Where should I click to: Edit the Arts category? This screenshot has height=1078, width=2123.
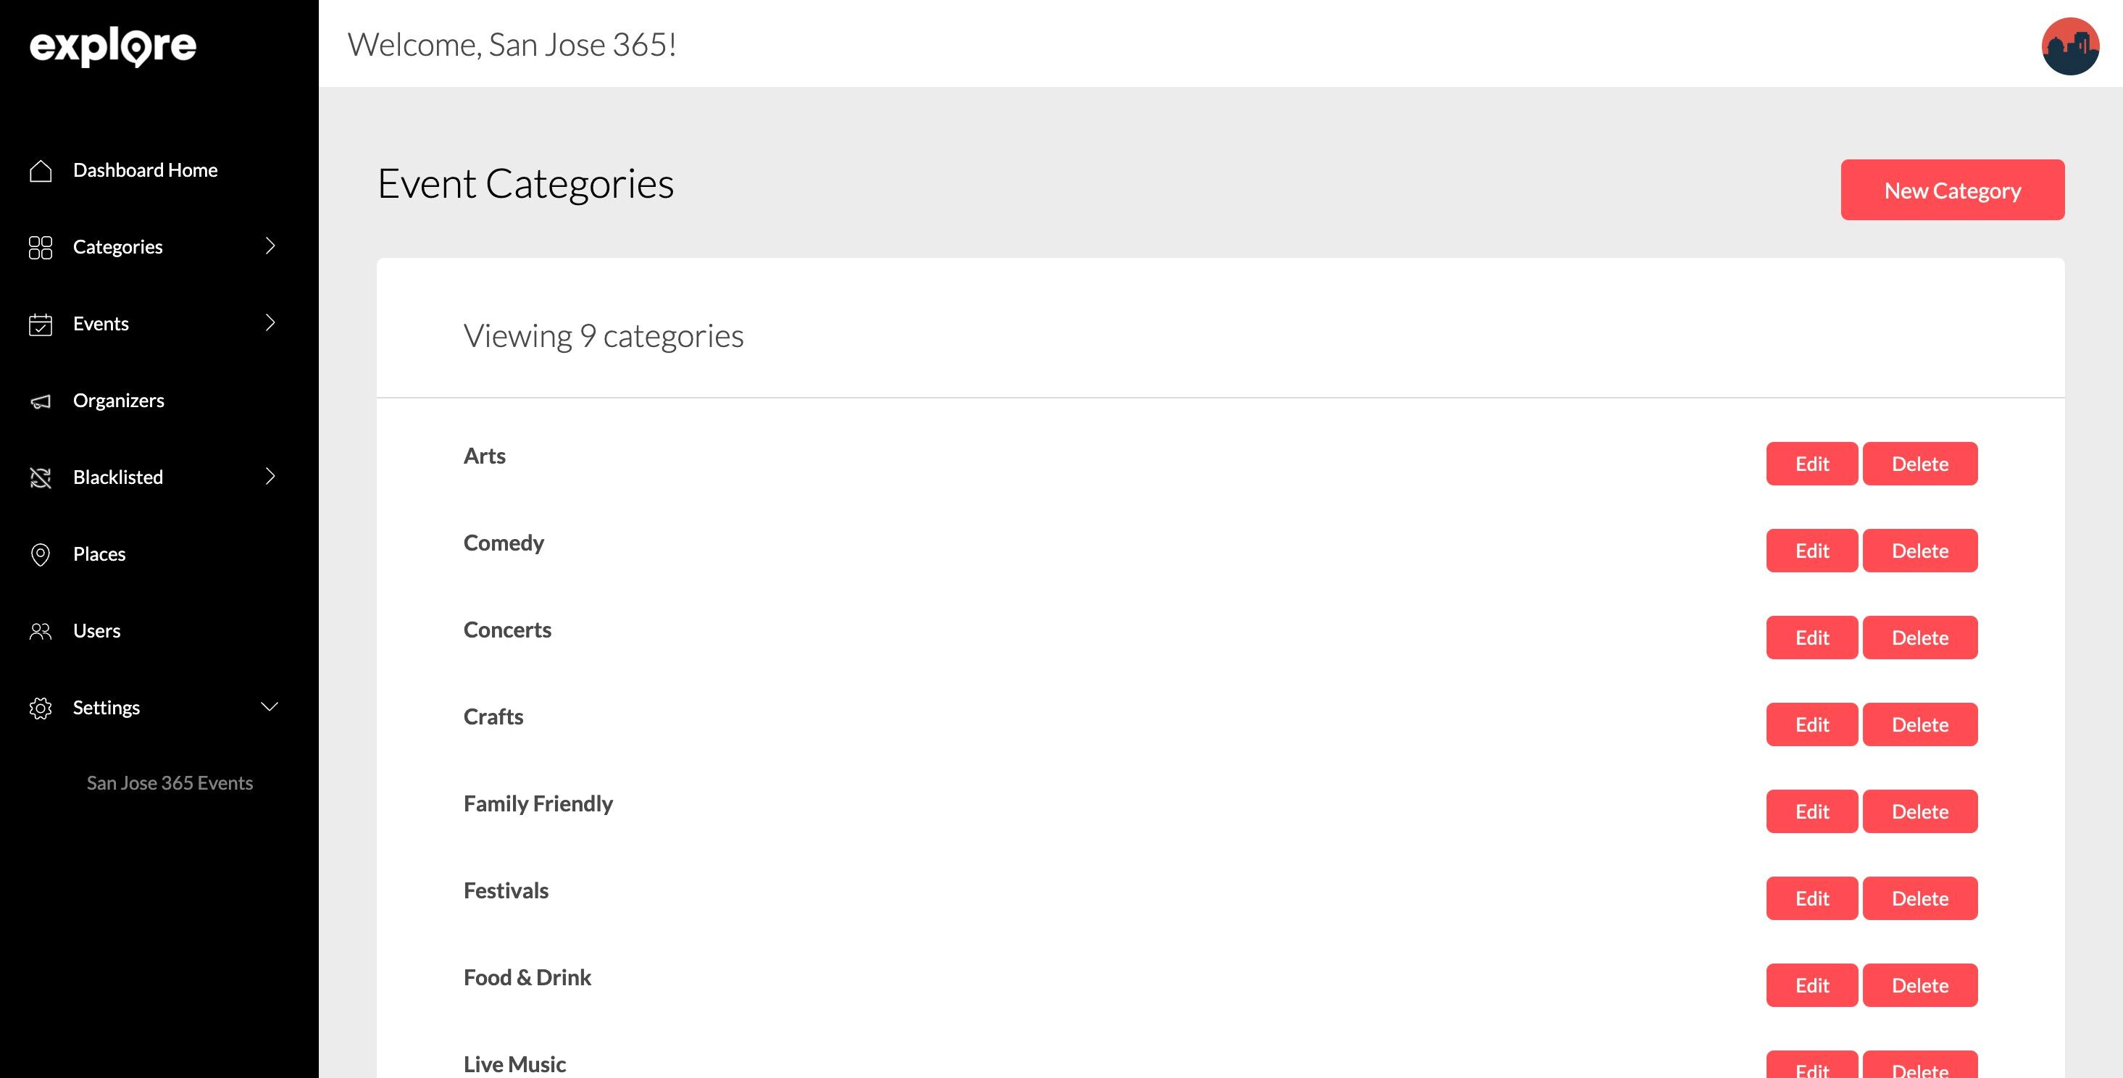[1811, 463]
